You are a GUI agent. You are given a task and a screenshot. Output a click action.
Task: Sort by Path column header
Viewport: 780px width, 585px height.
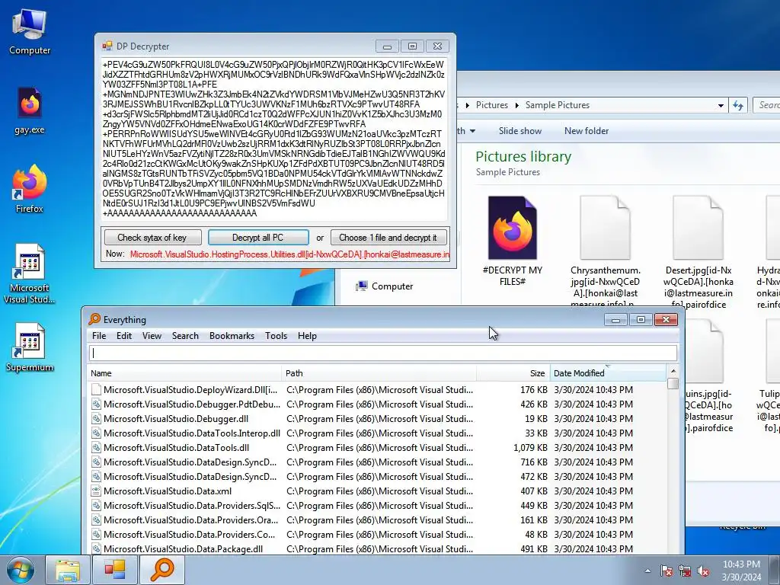[x=379, y=373]
